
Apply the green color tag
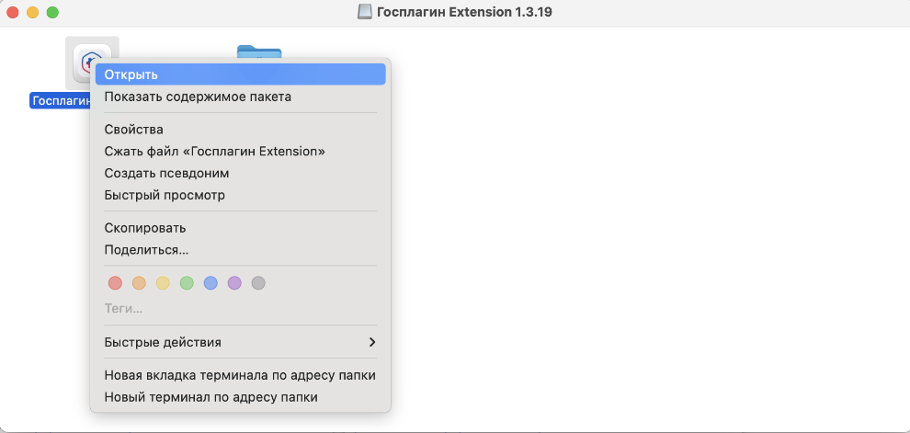[187, 283]
